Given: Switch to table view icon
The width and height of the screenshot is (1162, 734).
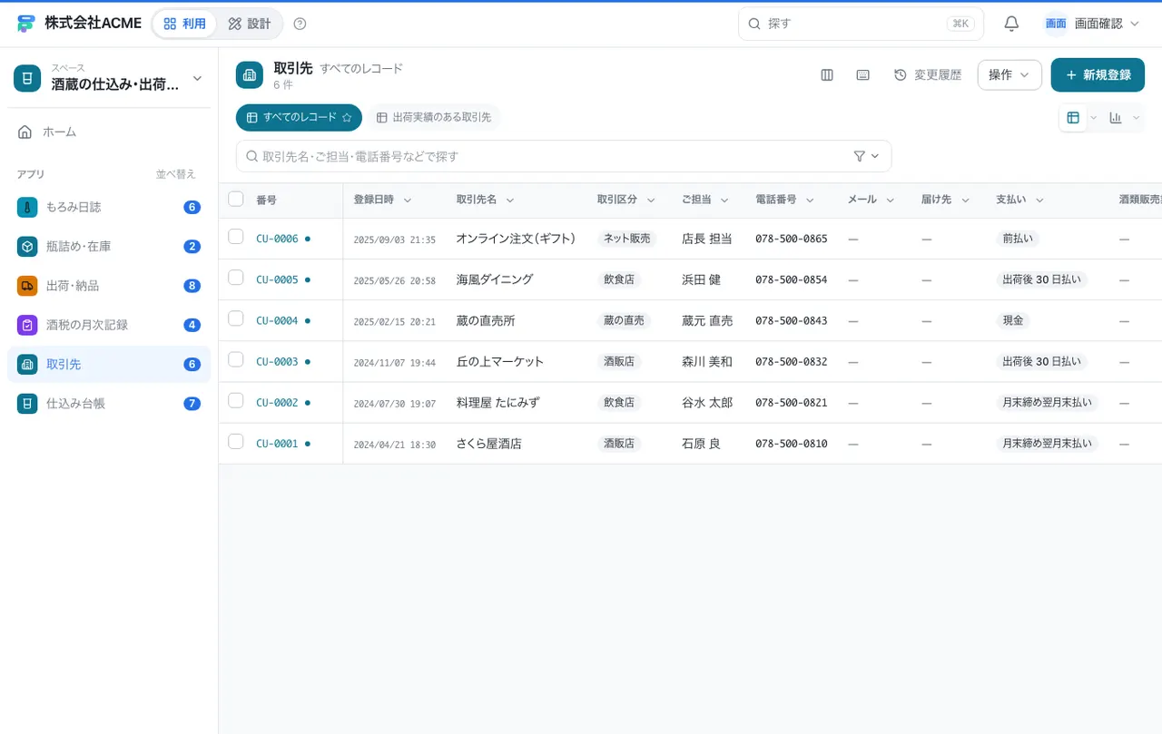Looking at the screenshot, I should tap(1073, 118).
